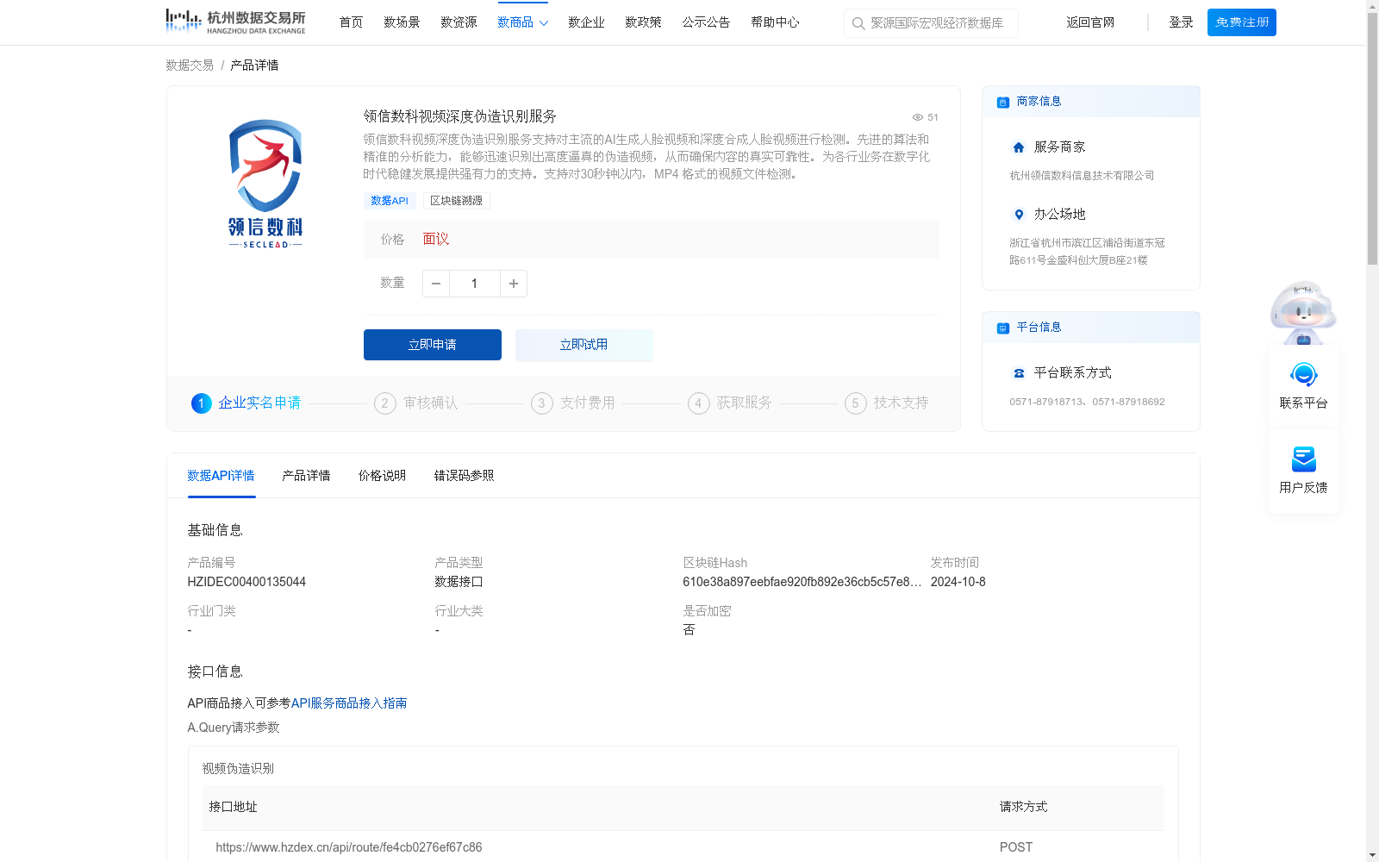Click the 平台信息 header icon
Viewport: 1379px width, 862px height.
1003,328
